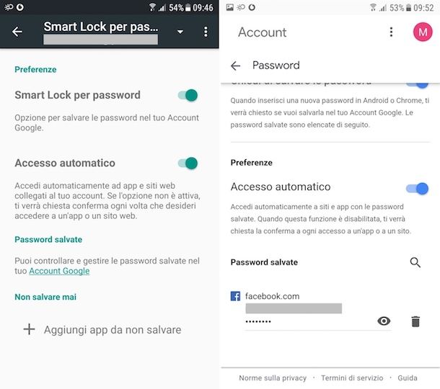The width and height of the screenshot is (440, 389).
Task: Expand the account dropdown arrow in Smart Lock header
Action: [x=180, y=32]
